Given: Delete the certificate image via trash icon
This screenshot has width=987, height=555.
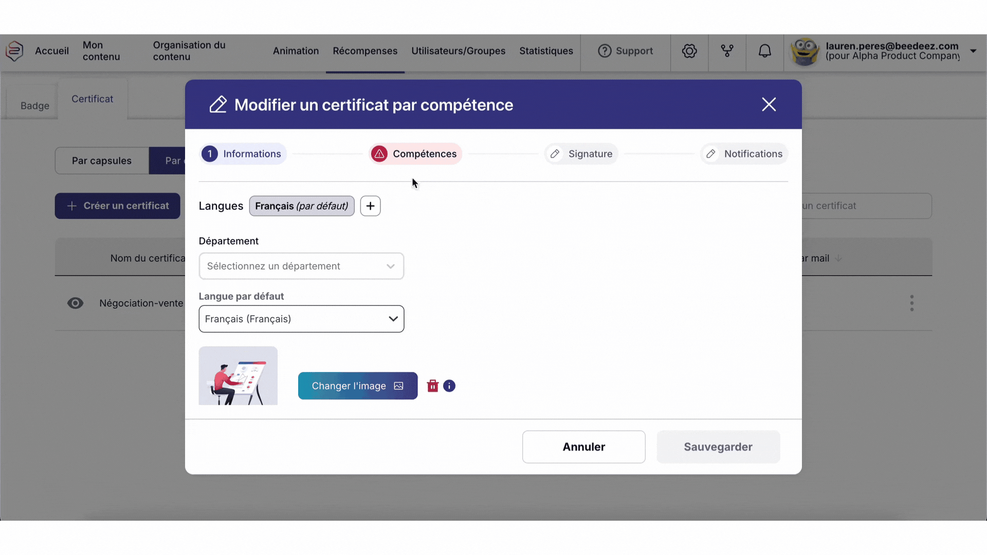Looking at the screenshot, I should pyautogui.click(x=432, y=385).
